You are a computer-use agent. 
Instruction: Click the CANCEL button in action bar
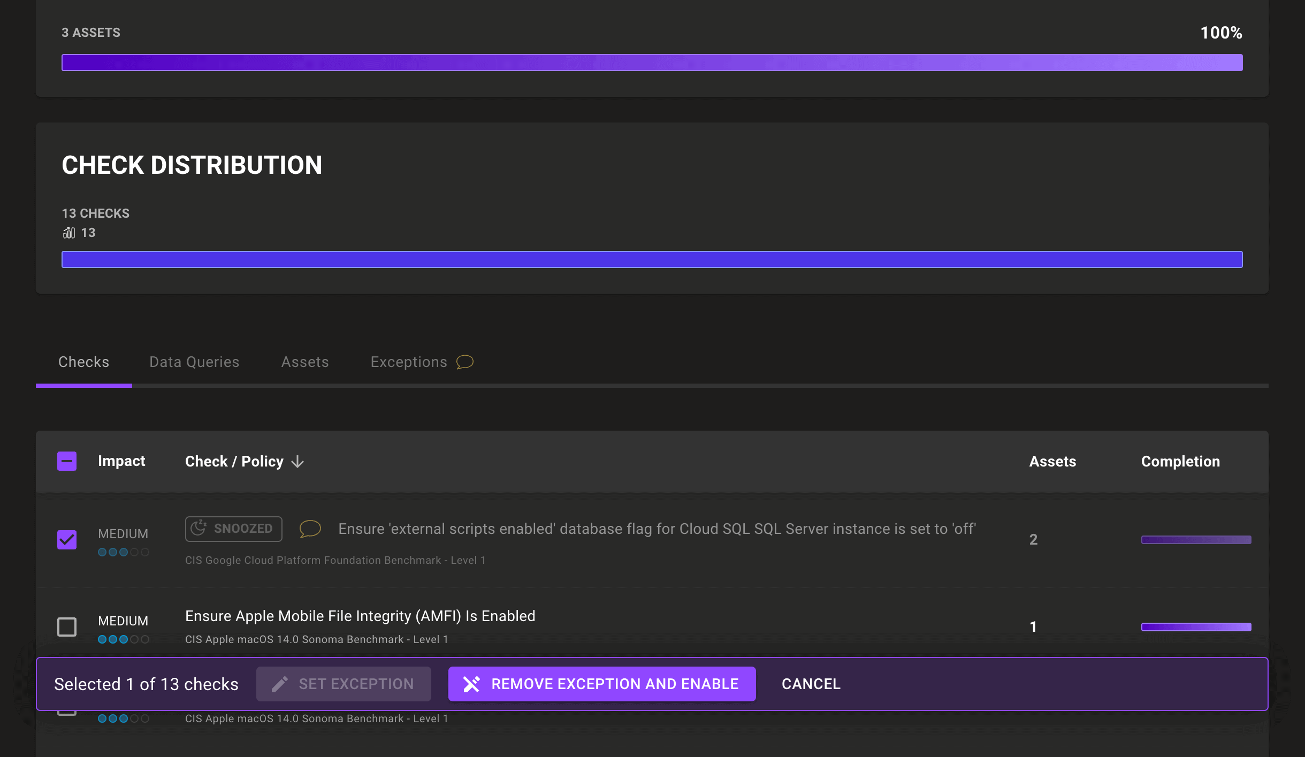coord(811,684)
